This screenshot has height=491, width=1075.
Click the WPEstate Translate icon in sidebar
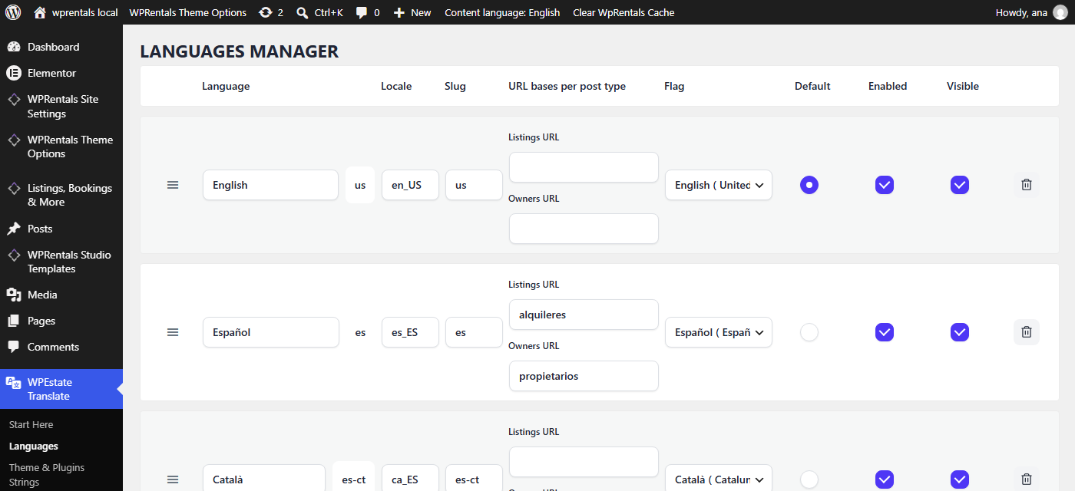pos(14,382)
